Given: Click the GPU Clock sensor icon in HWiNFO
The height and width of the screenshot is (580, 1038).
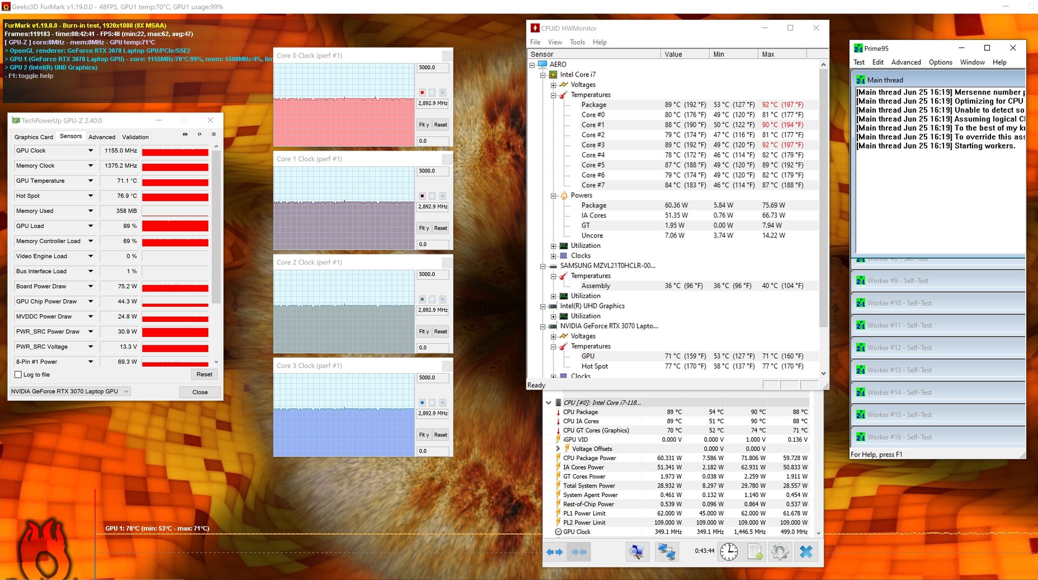Looking at the screenshot, I should pos(558,532).
